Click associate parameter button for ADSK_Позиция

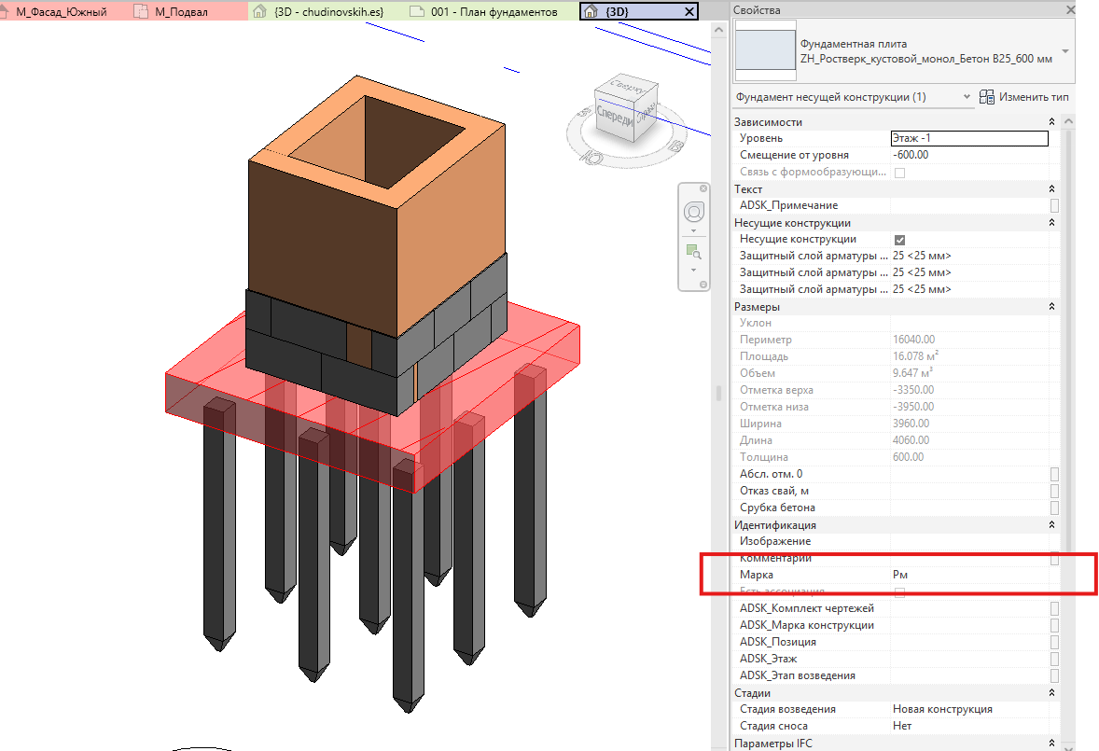(1054, 643)
